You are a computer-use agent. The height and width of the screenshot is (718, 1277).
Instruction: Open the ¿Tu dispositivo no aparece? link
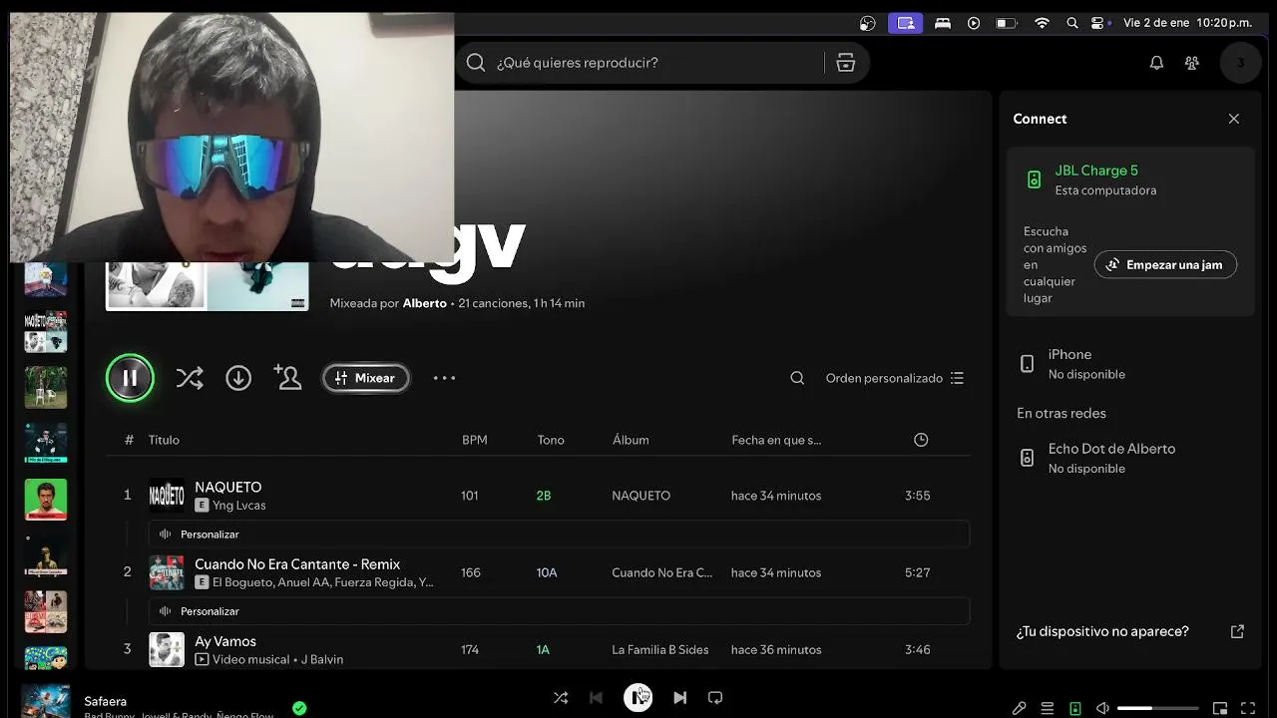coord(1102,631)
